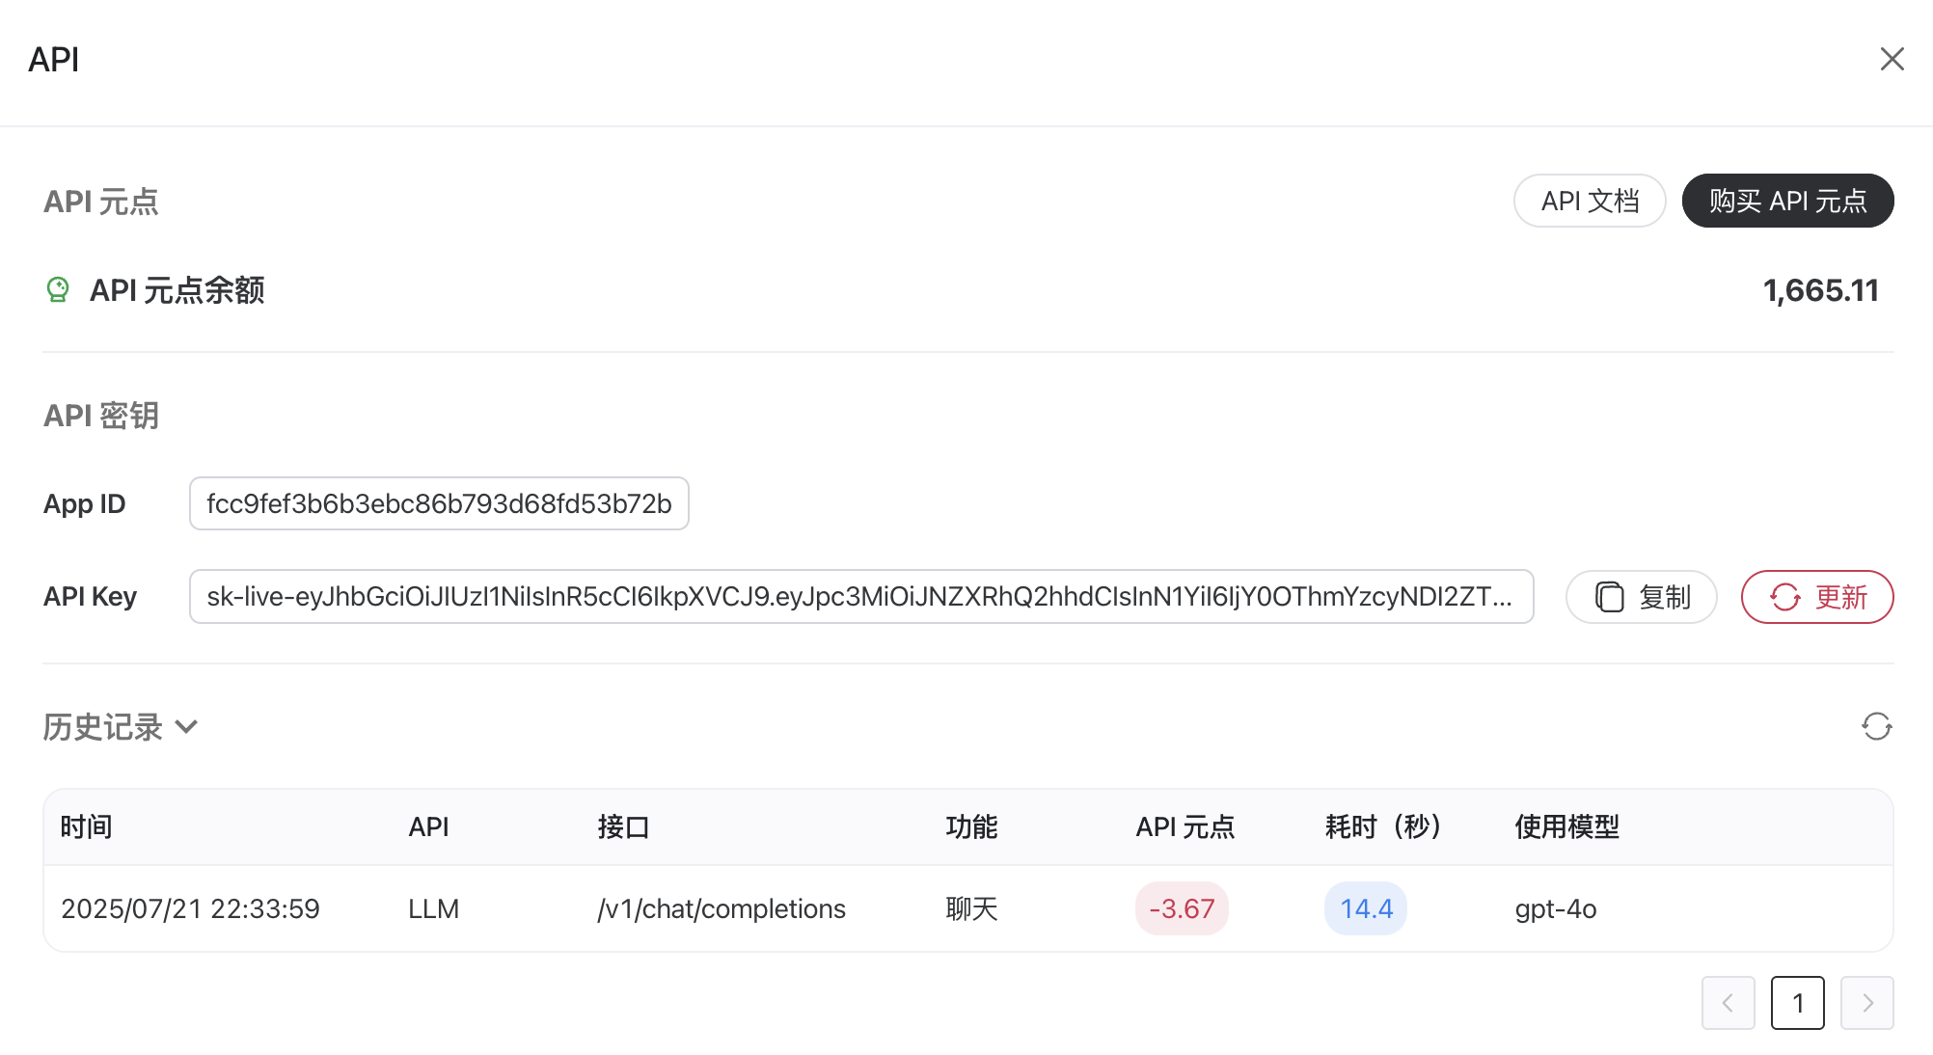Click the page number 1 box
Viewport: 1933px width, 1055px height.
[1797, 1003]
